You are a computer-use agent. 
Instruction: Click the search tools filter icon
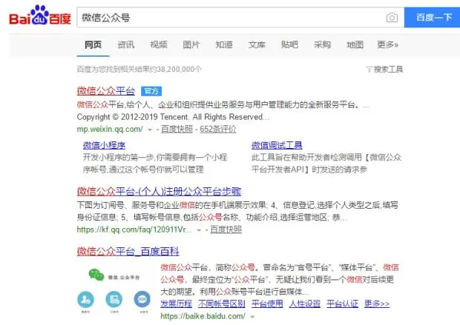click(x=369, y=70)
